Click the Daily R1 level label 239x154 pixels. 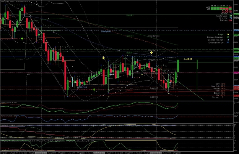click(130, 53)
